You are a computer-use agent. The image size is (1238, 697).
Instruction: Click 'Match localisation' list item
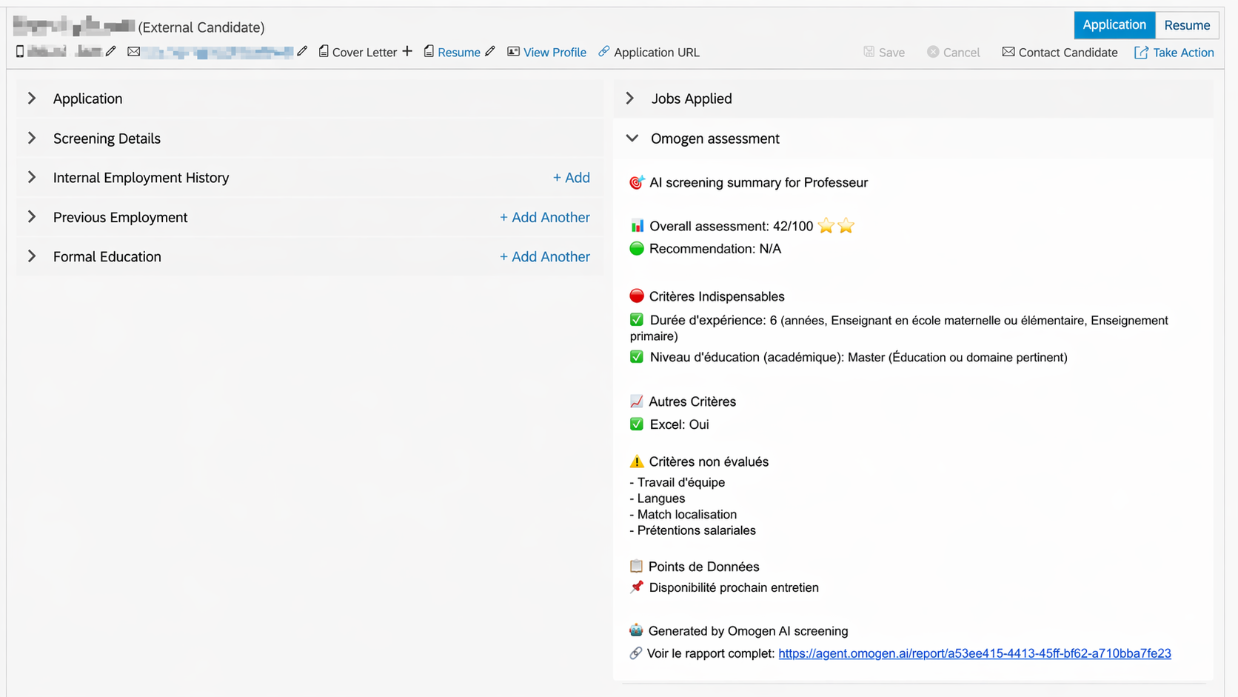(687, 514)
